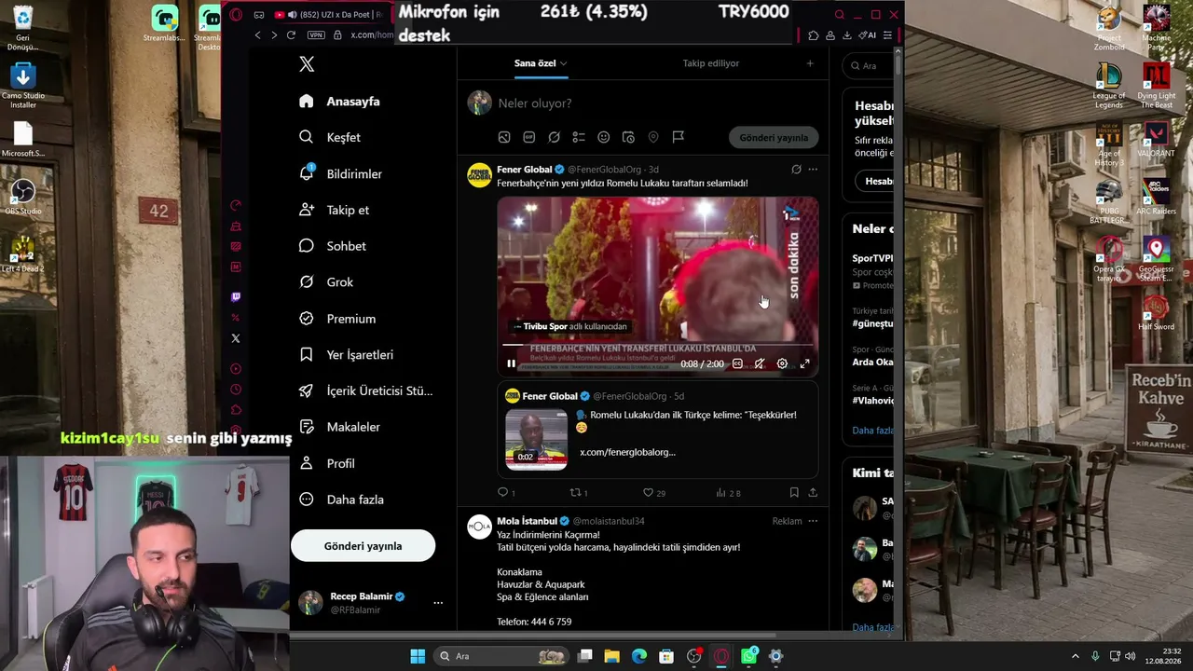This screenshot has height=671, width=1193.
Task: Open Yer İşaretleri in X sidebar
Action: coord(346,354)
